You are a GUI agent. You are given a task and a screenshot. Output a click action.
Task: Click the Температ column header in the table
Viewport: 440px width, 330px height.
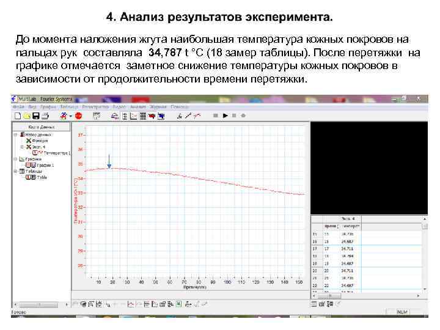point(350,226)
